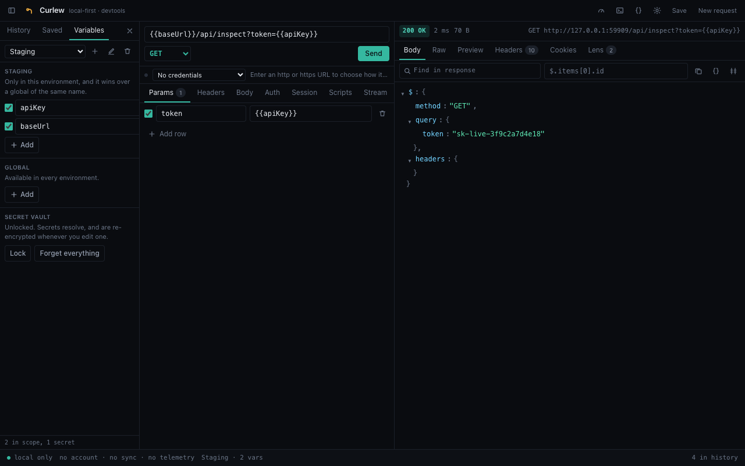
Task: Uncheck the baseUrl variable checkbox
Action: 9,126
